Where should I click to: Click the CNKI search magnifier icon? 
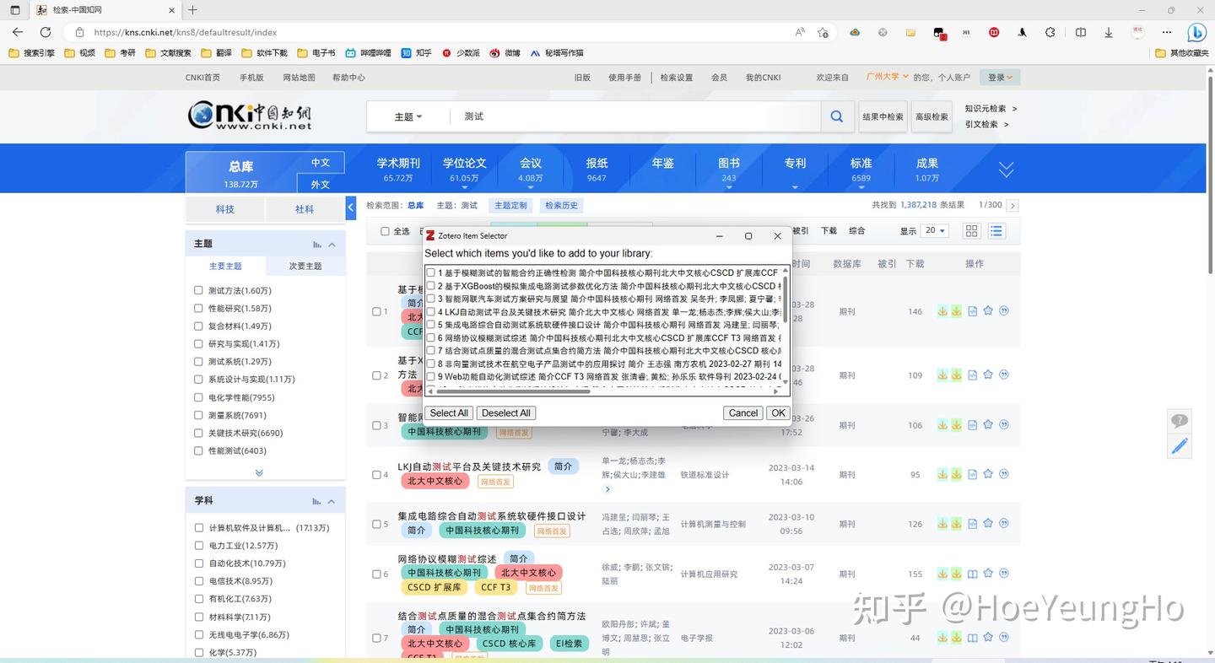835,116
